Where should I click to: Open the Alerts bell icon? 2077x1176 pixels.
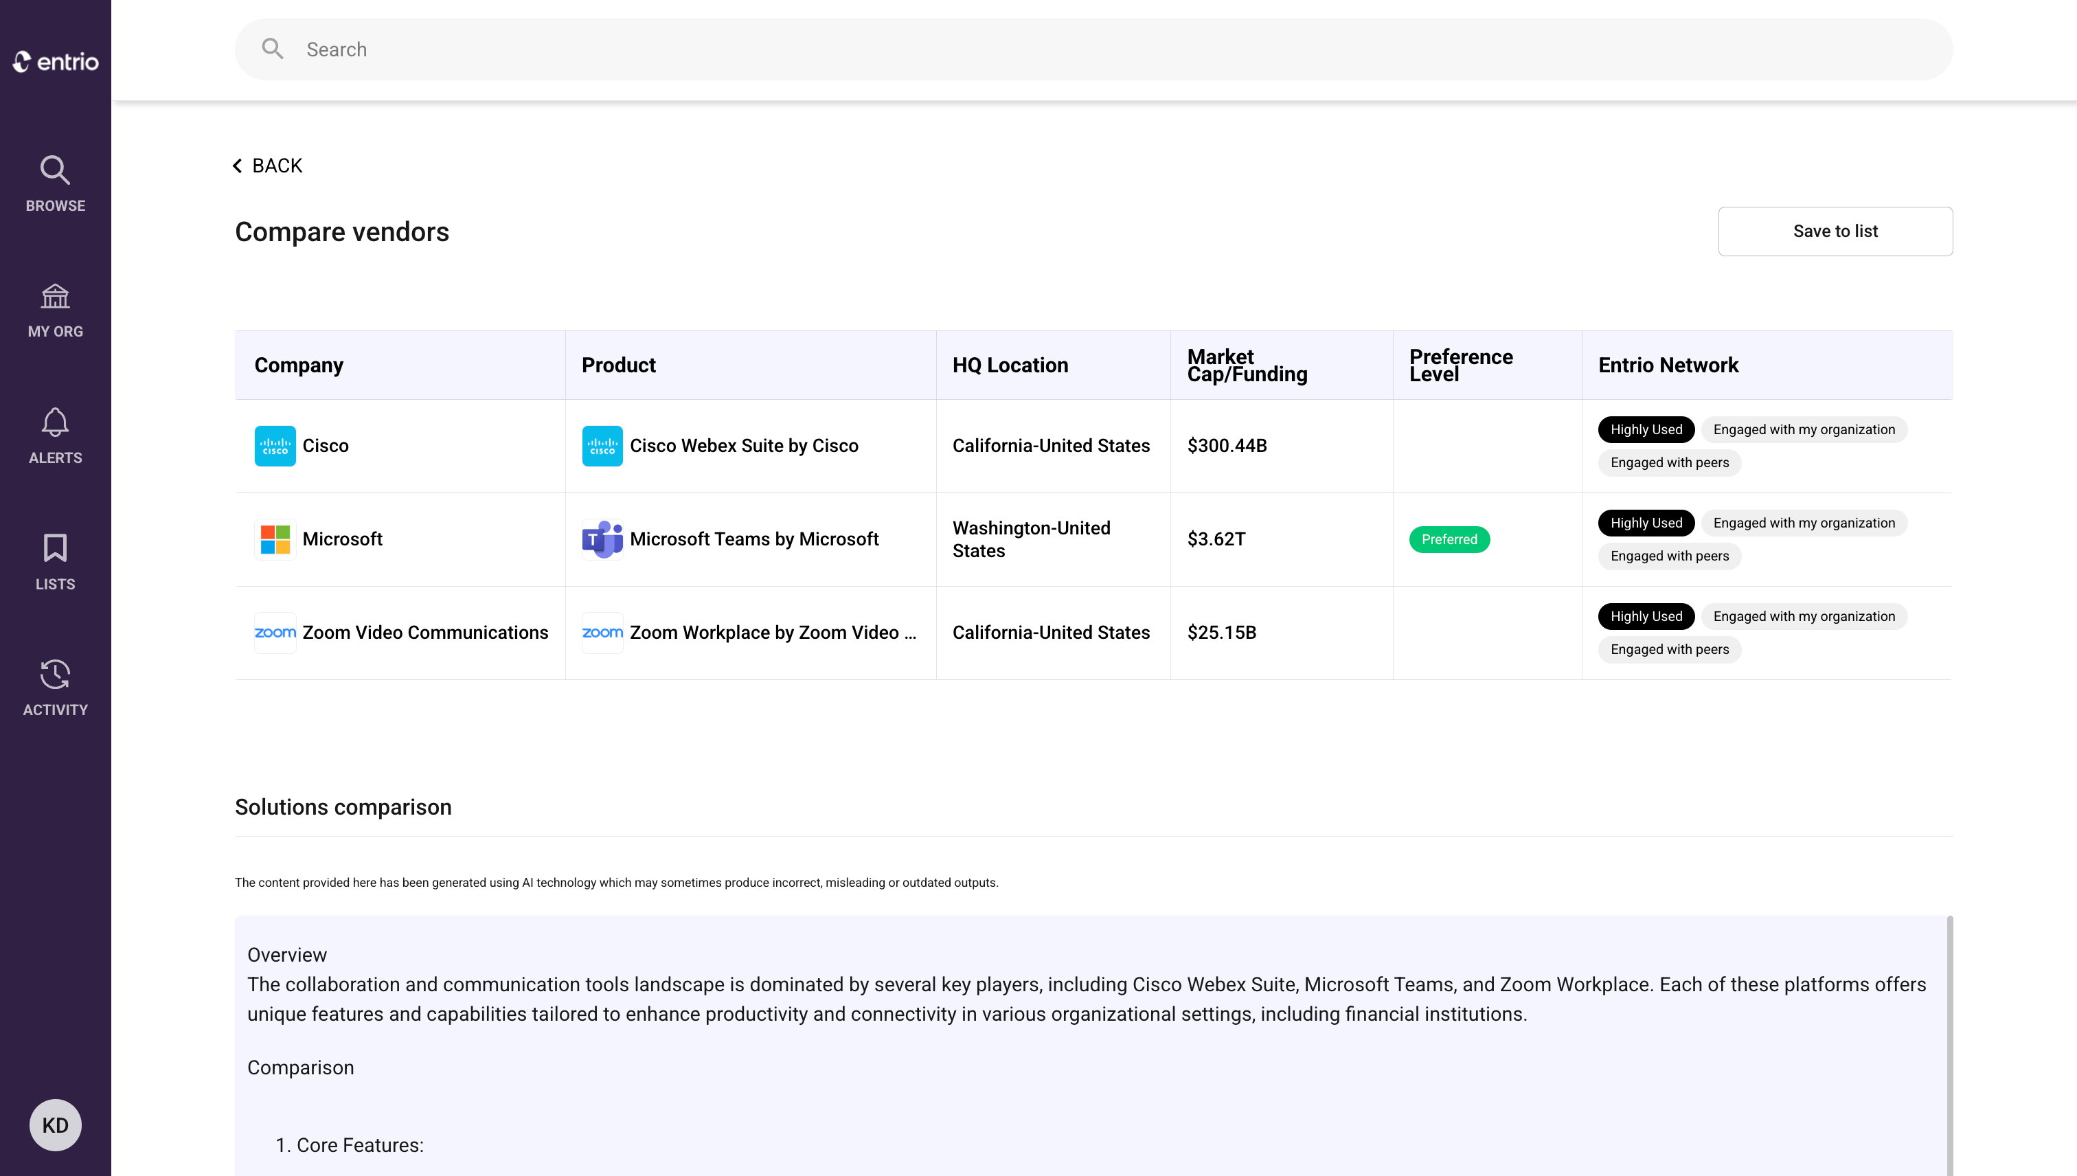(x=55, y=423)
